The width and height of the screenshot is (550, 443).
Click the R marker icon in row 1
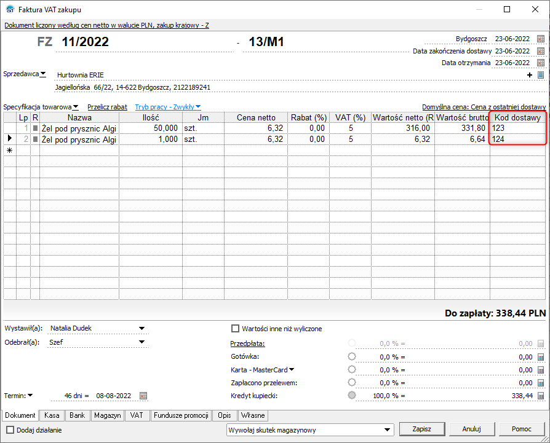click(x=35, y=128)
